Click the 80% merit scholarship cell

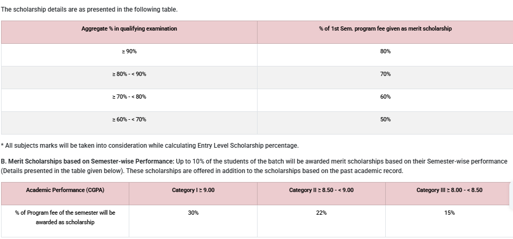[385, 51]
